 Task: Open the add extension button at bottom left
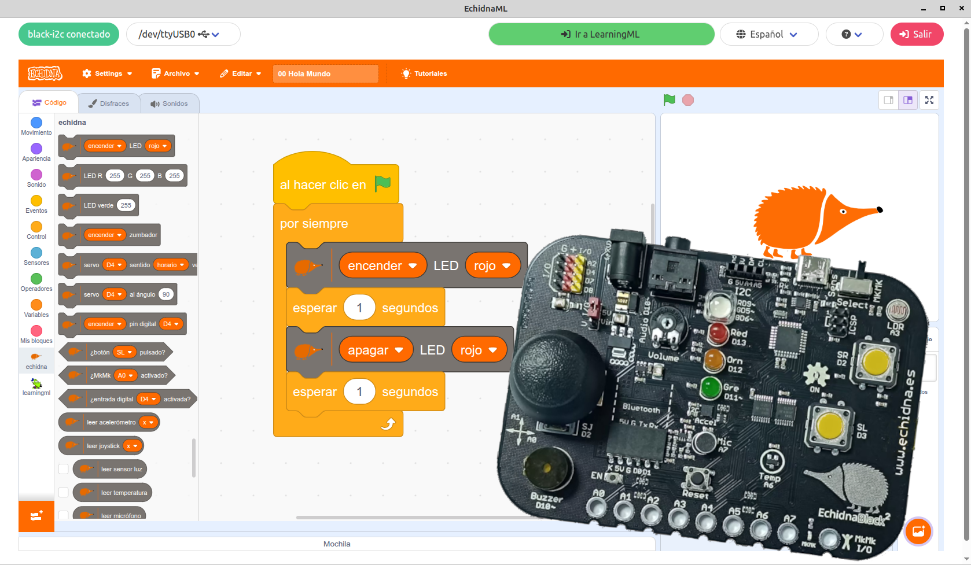pos(36,516)
